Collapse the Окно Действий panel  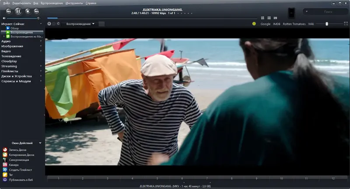pos(40,143)
